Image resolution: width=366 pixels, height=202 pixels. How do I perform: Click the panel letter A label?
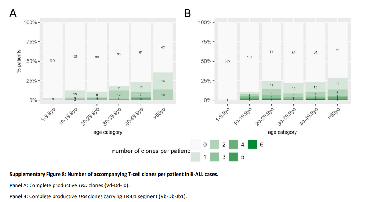pos(13,13)
